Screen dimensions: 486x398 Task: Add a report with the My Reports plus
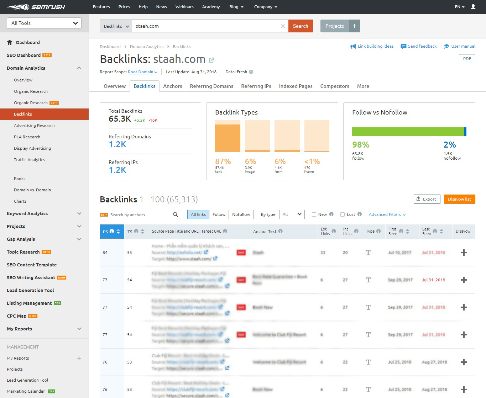79,358
